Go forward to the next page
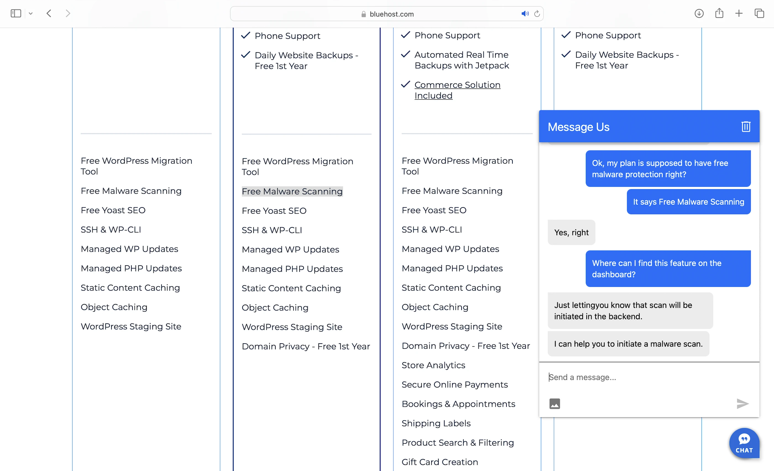Image resolution: width=774 pixels, height=471 pixels. coord(67,14)
